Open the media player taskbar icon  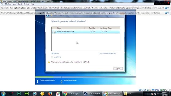click(34, 94)
